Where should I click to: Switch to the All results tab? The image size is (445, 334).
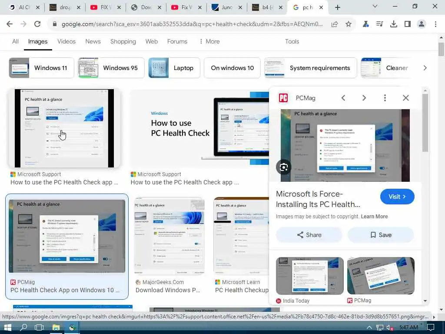tap(15, 41)
